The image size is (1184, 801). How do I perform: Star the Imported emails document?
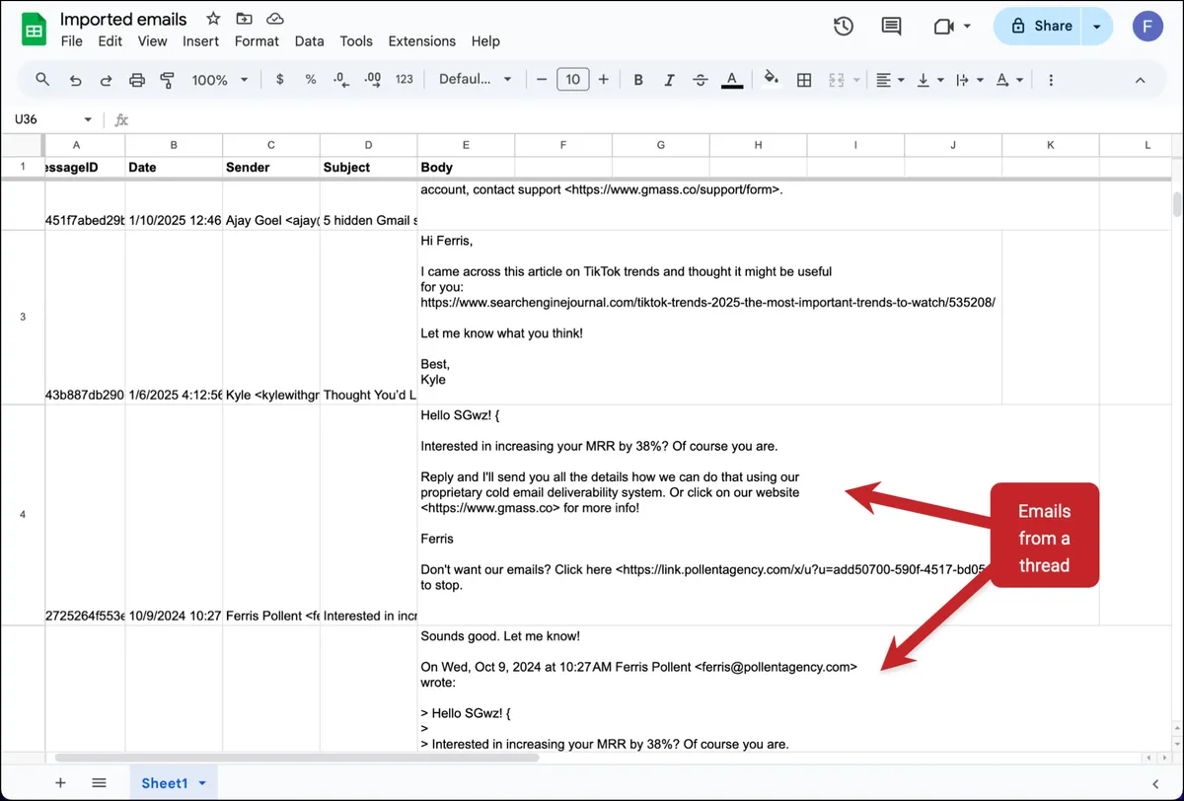[x=213, y=19]
